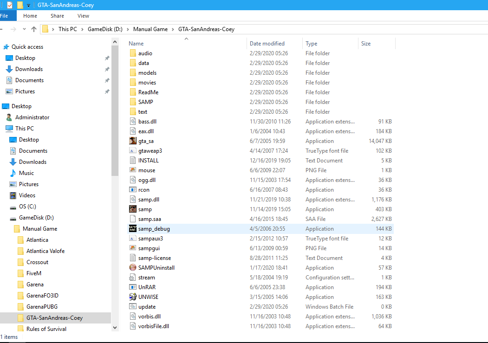Screen dimensions: 488x343
Task: Open the View ribbon tab
Action: (x=83, y=15)
